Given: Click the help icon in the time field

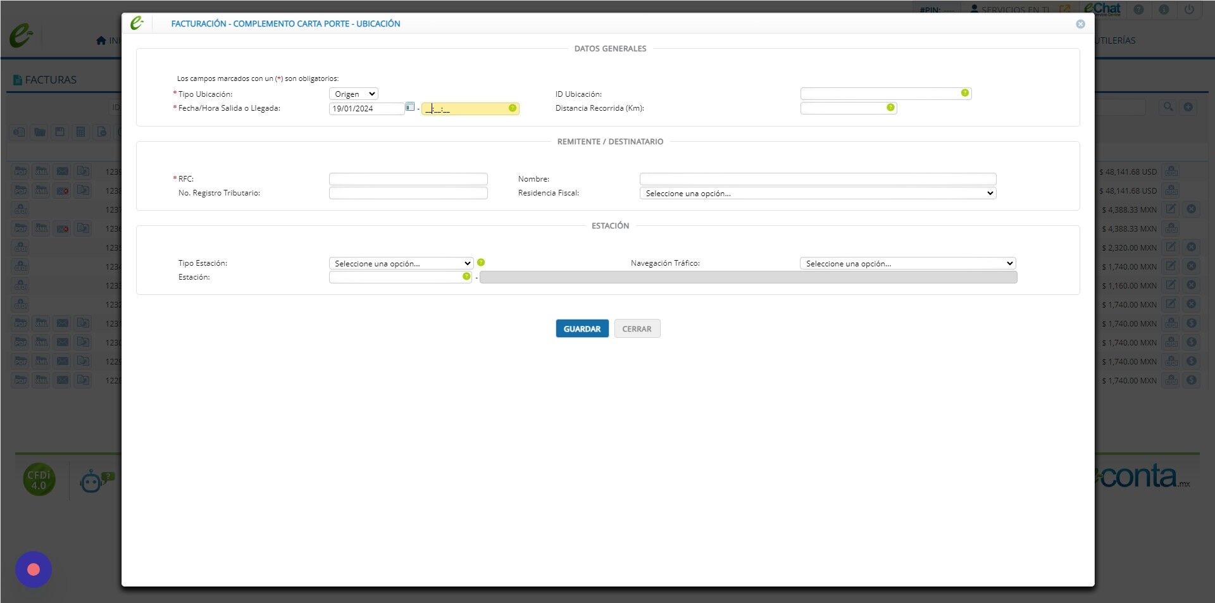Looking at the screenshot, I should click(512, 108).
